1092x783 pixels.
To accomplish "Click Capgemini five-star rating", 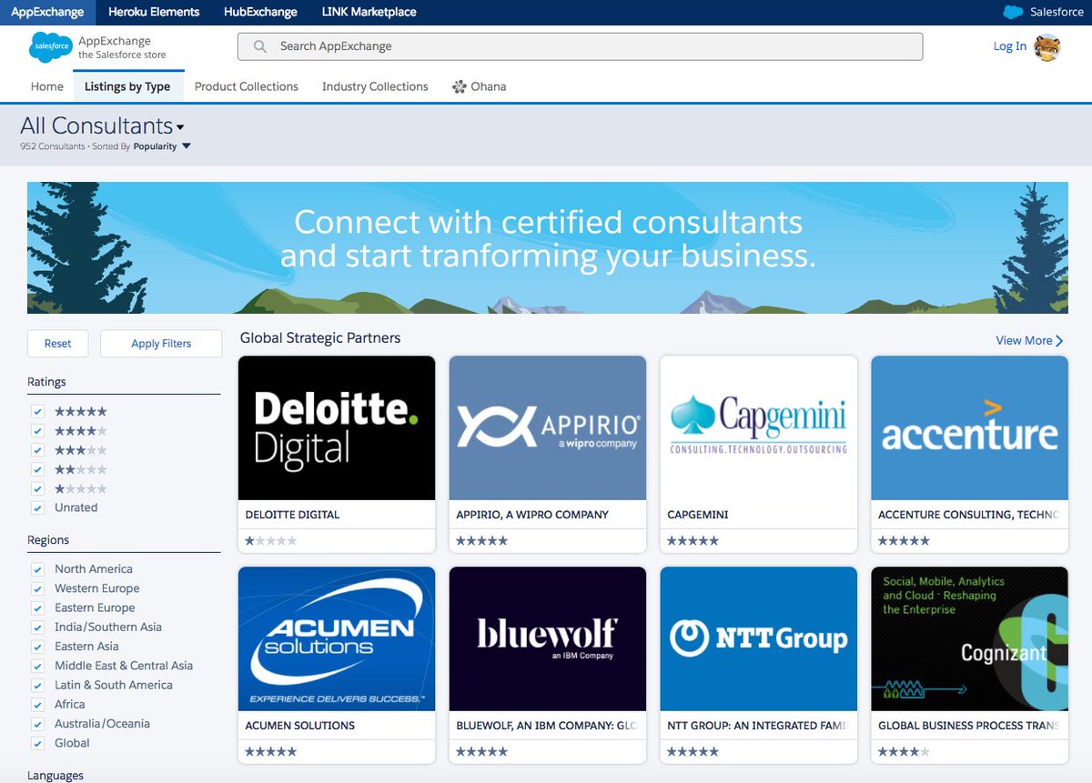I will click(693, 541).
